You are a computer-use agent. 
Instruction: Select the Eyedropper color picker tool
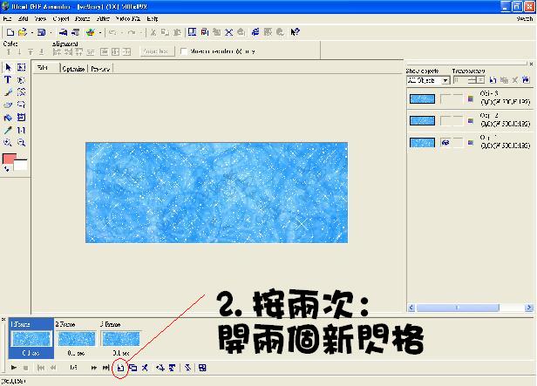click(x=8, y=130)
